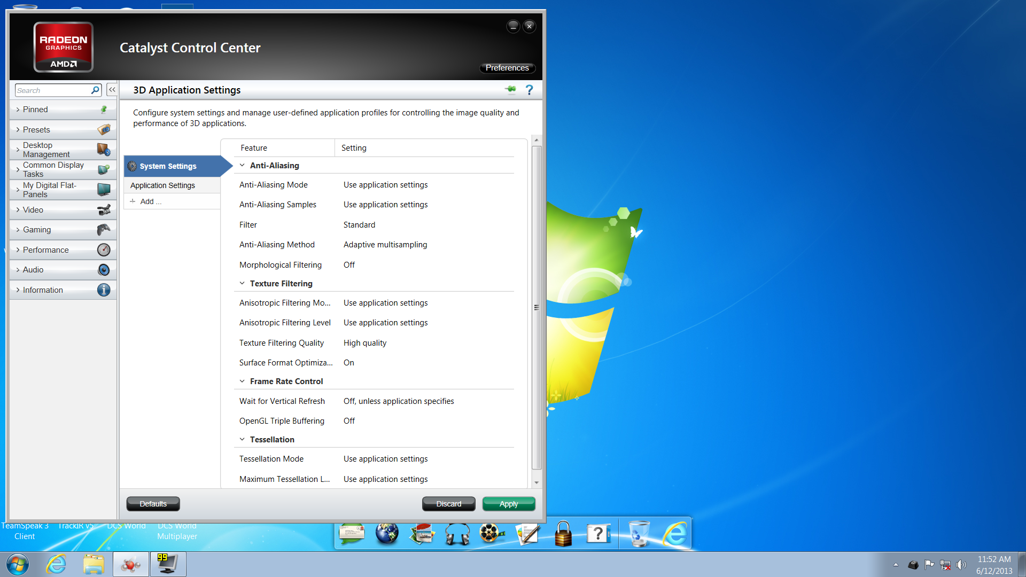This screenshot has width=1026, height=577.
Task: Select the Anti-Aliasing Method row
Action: tap(374, 245)
